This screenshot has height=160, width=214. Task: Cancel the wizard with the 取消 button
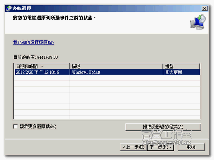click(191, 147)
